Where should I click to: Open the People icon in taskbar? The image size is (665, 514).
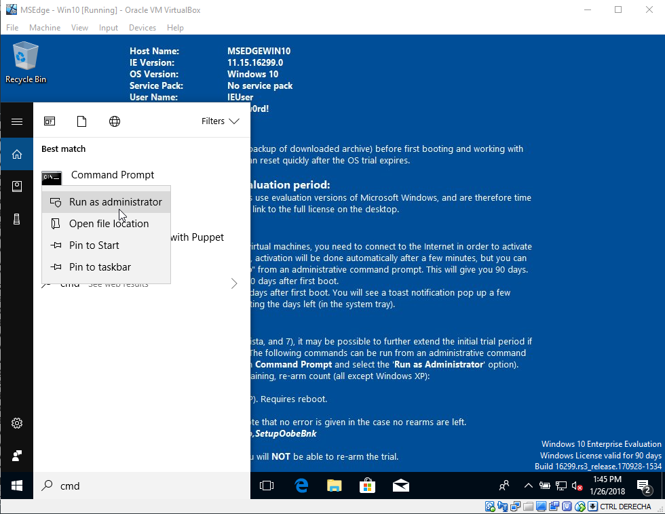(504, 486)
